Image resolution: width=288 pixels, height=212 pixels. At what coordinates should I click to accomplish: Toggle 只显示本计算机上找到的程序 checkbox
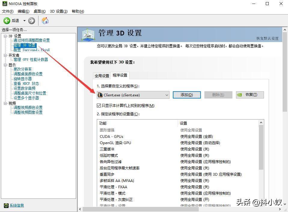point(99,105)
